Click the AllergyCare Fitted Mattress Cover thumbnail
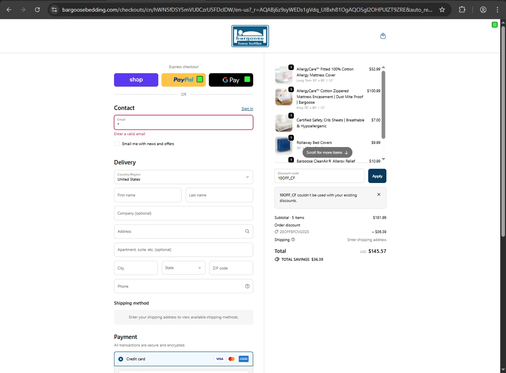The width and height of the screenshot is (506, 373). point(284,75)
